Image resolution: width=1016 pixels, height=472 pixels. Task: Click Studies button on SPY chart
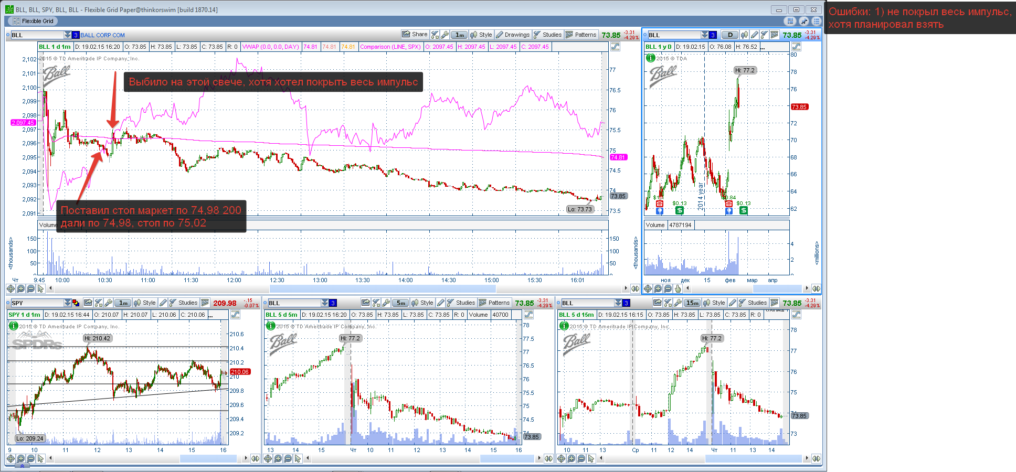click(183, 303)
